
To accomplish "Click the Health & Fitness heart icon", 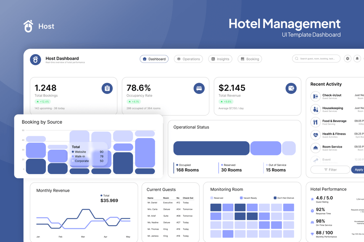I will (315, 135).
